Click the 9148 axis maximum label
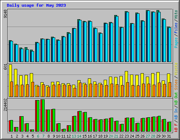 point(5,14)
